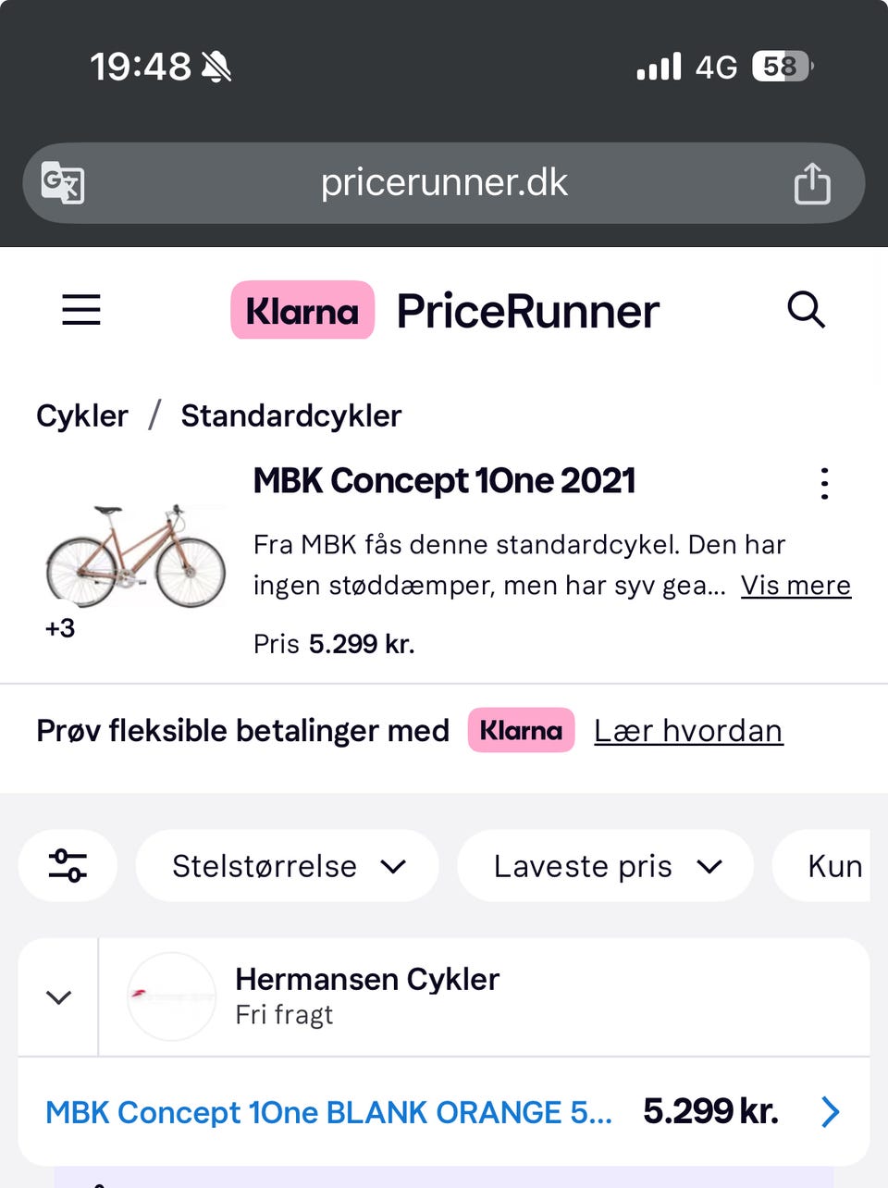Tap the search magnifier icon
Screen dimensions: 888x1188
pyautogui.click(x=806, y=310)
